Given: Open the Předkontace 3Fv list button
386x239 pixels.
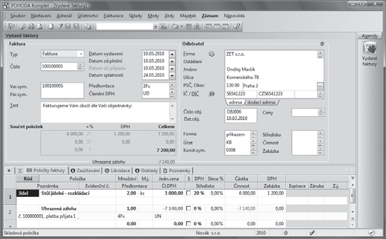Looking at the screenshot, I should 172,86.
